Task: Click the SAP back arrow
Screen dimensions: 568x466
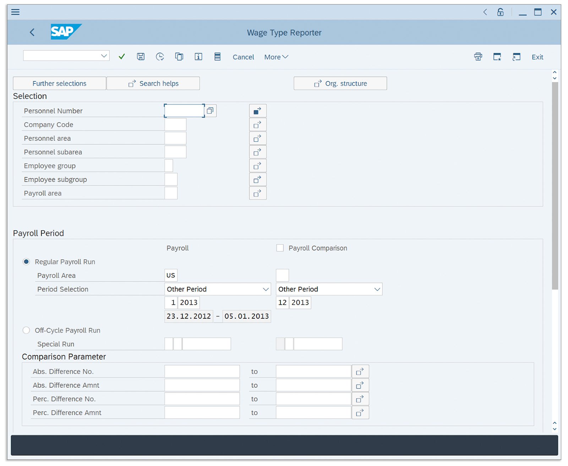Action: [32, 32]
